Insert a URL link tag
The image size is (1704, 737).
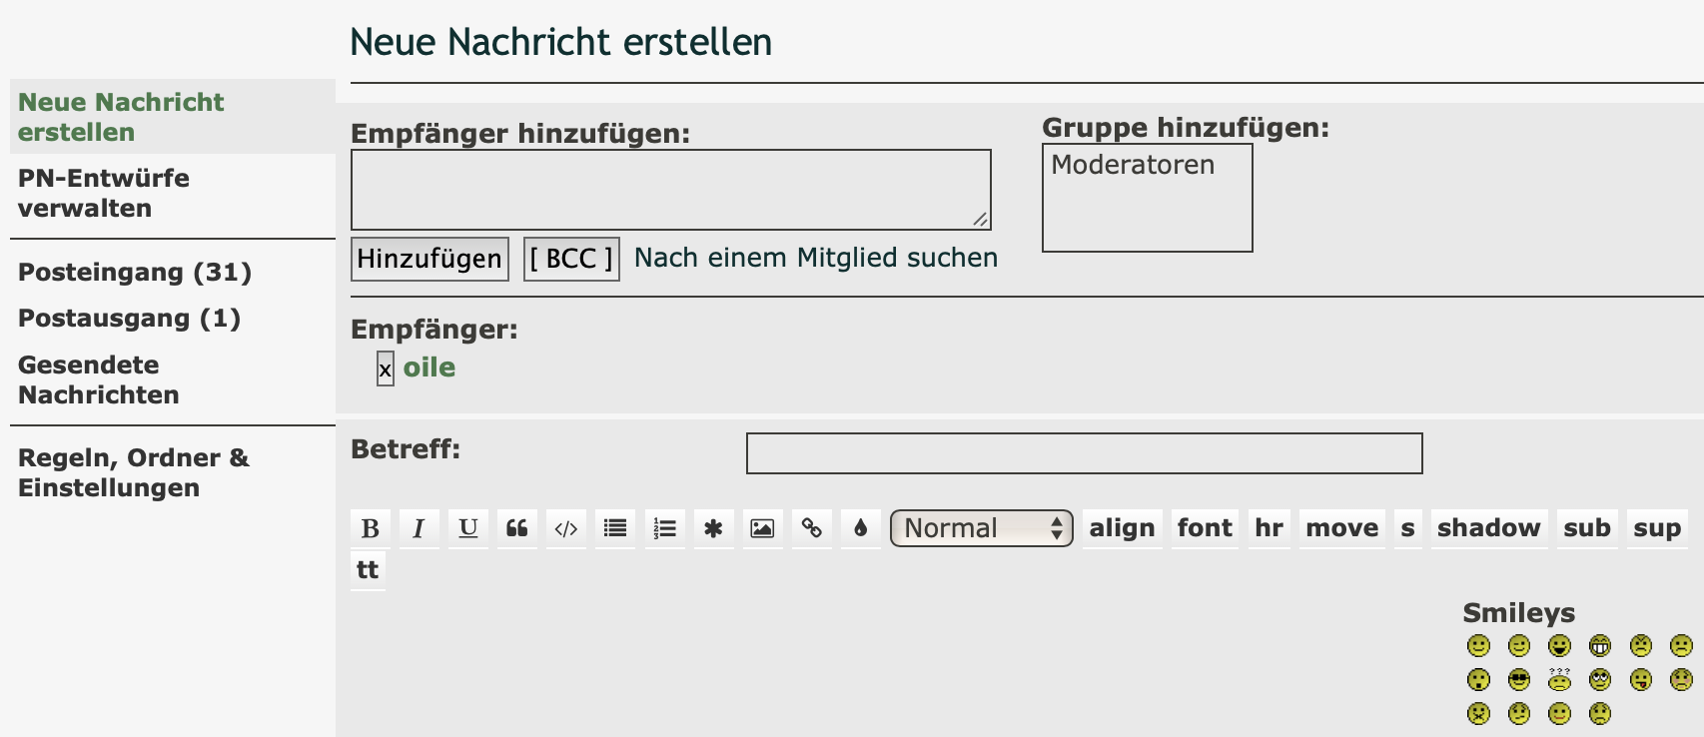(811, 528)
